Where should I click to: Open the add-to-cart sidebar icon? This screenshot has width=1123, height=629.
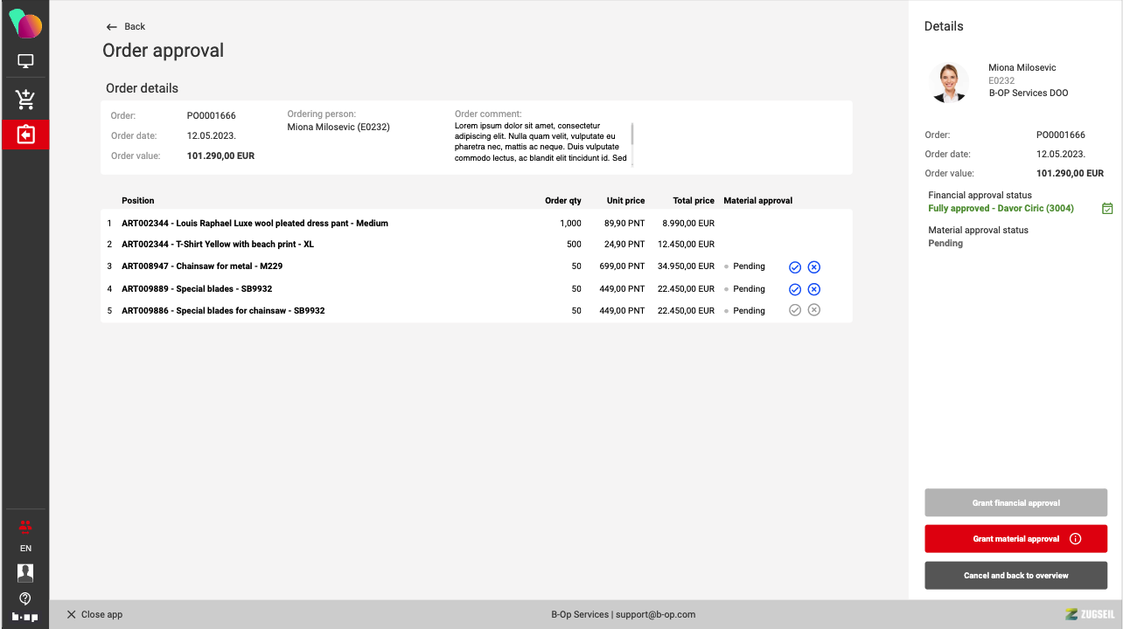click(25, 100)
